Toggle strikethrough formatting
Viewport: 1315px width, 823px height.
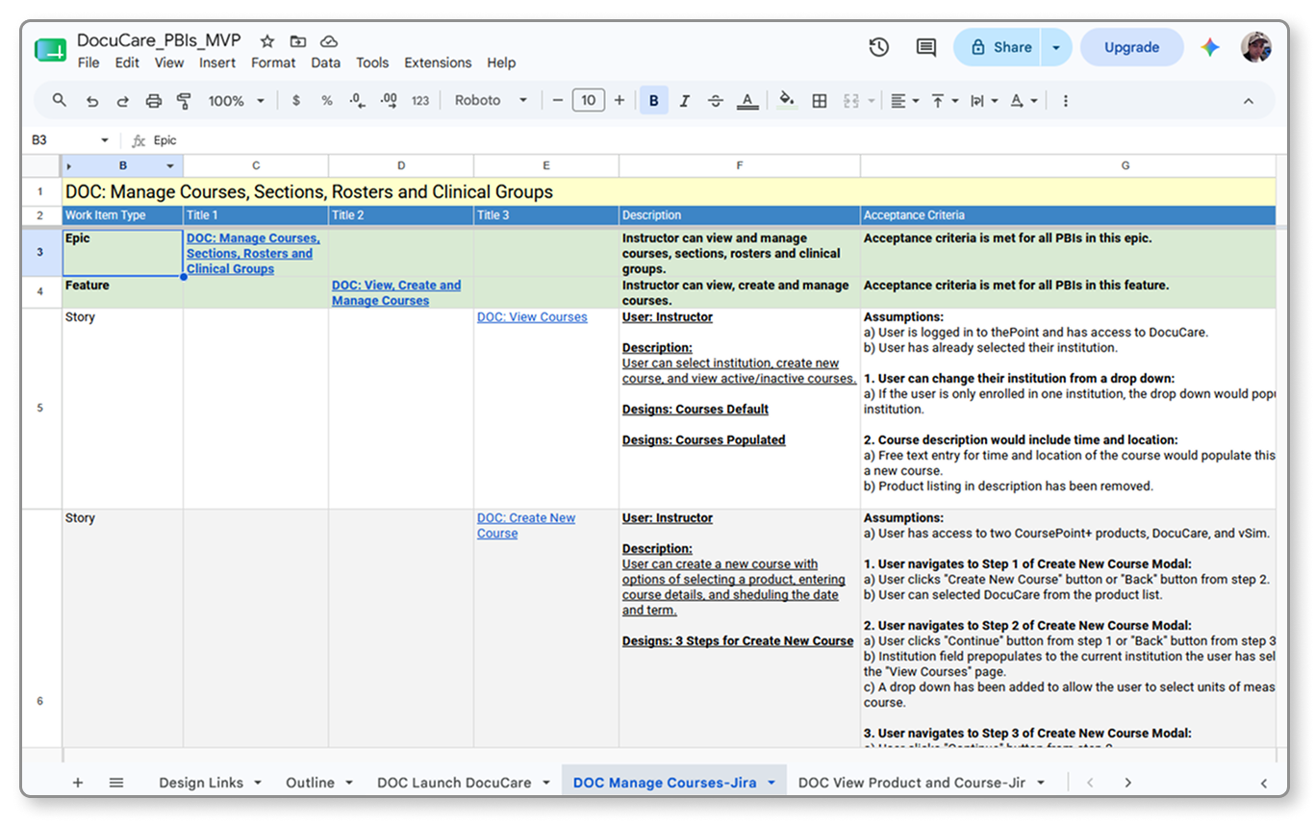click(x=716, y=101)
